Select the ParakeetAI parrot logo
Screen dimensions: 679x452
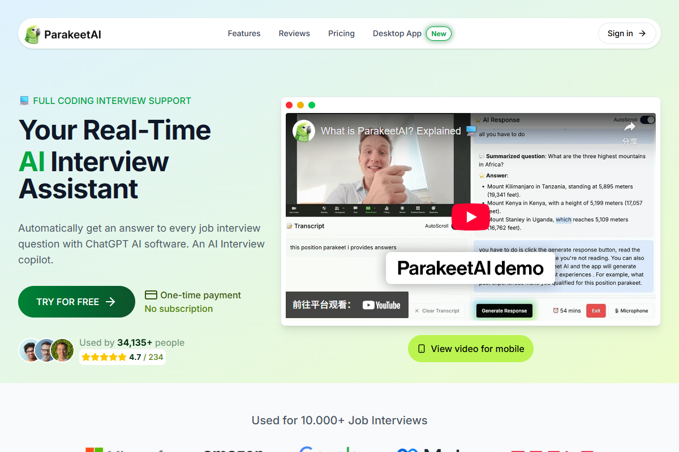coord(33,33)
